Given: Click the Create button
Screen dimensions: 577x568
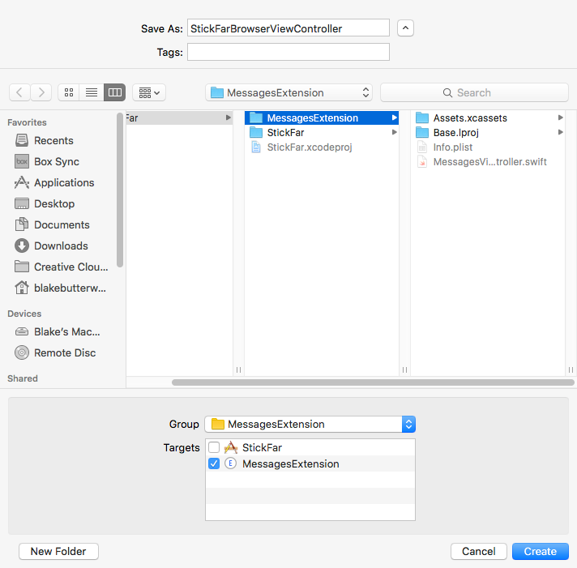Looking at the screenshot, I should click(x=541, y=551).
